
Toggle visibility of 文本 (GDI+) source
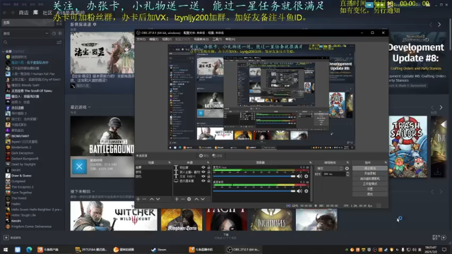tap(203, 176)
